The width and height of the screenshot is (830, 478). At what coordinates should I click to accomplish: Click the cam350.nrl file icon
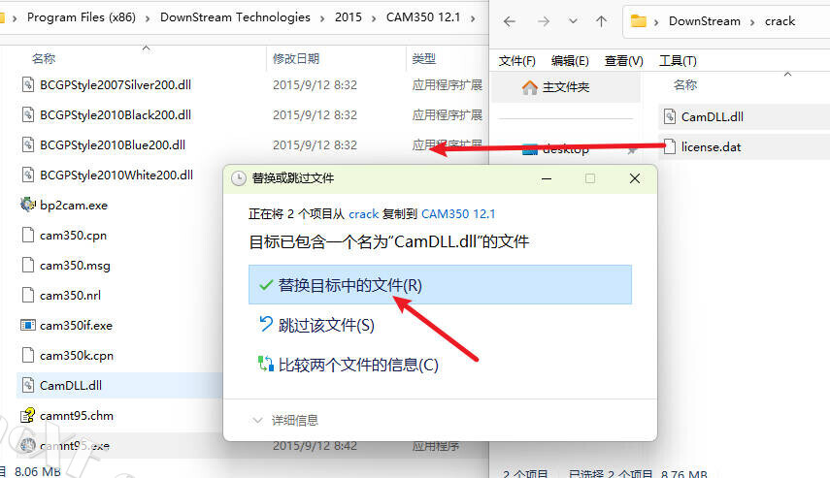[x=28, y=295]
